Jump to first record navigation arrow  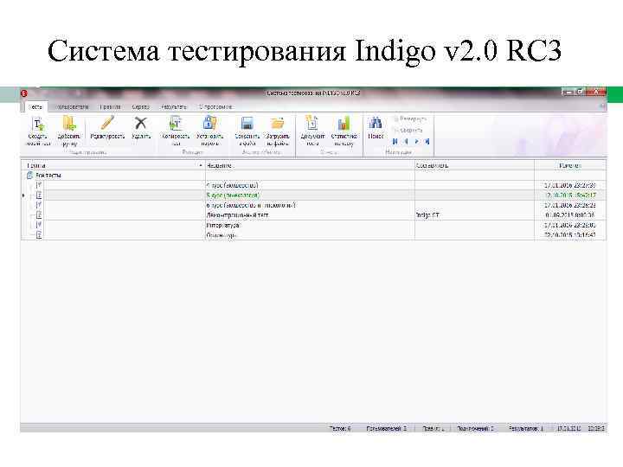[x=395, y=141]
